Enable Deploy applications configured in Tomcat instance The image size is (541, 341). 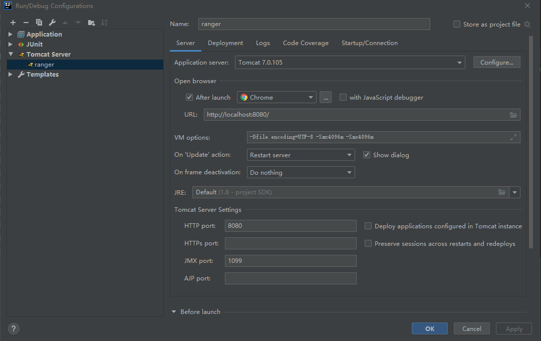click(368, 226)
